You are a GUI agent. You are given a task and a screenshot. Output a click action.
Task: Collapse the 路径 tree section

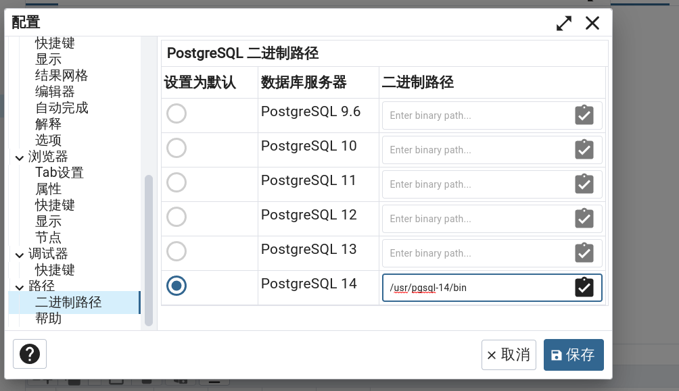(x=19, y=287)
